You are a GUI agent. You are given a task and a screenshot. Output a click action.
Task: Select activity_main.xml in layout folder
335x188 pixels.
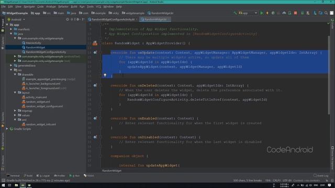(36, 97)
